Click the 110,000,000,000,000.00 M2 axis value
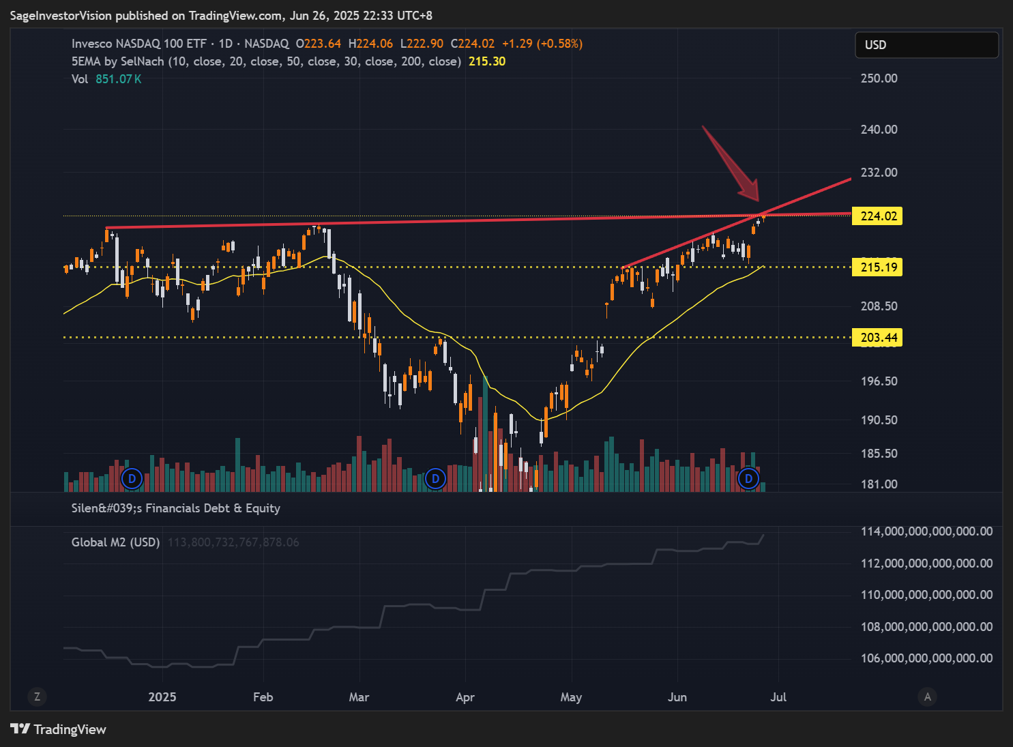The height and width of the screenshot is (747, 1013). click(x=926, y=595)
